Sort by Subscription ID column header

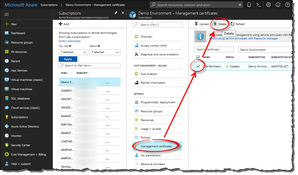(85, 73)
